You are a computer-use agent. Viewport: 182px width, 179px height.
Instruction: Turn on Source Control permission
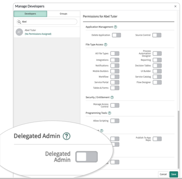[157, 35]
